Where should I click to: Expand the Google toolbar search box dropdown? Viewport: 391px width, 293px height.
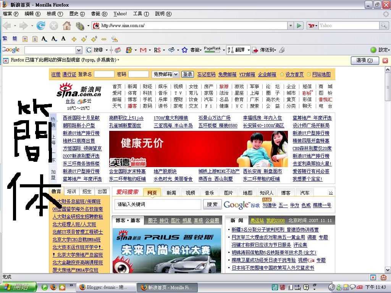(79, 50)
